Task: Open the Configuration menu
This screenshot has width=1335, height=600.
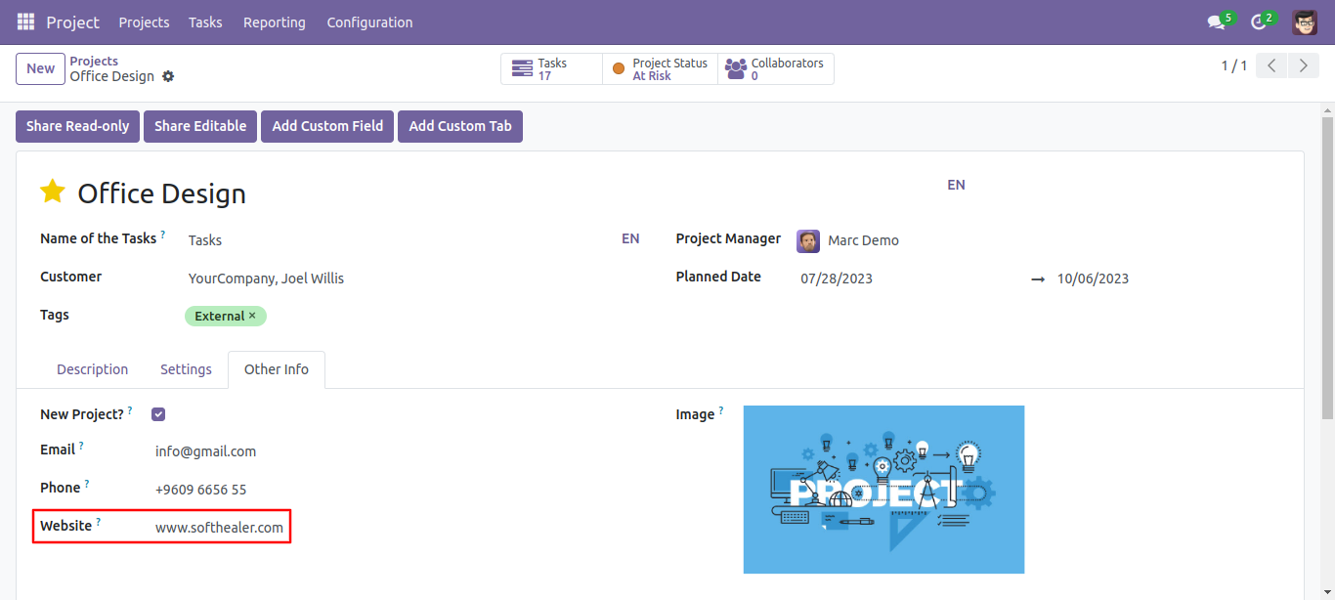Action: coord(369,21)
